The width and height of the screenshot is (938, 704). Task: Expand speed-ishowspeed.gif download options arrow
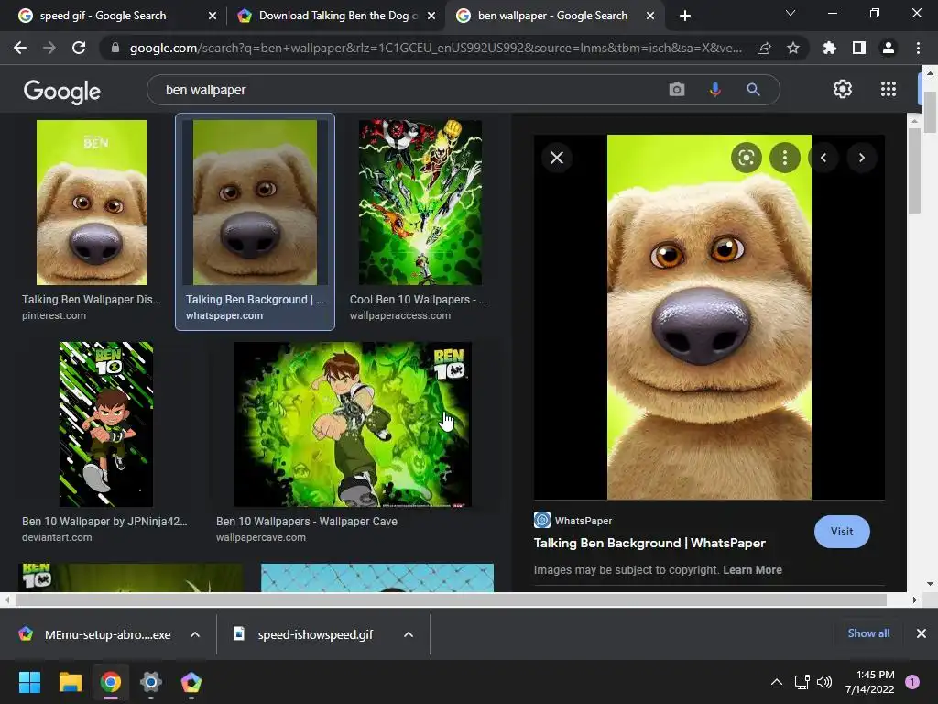[409, 634]
